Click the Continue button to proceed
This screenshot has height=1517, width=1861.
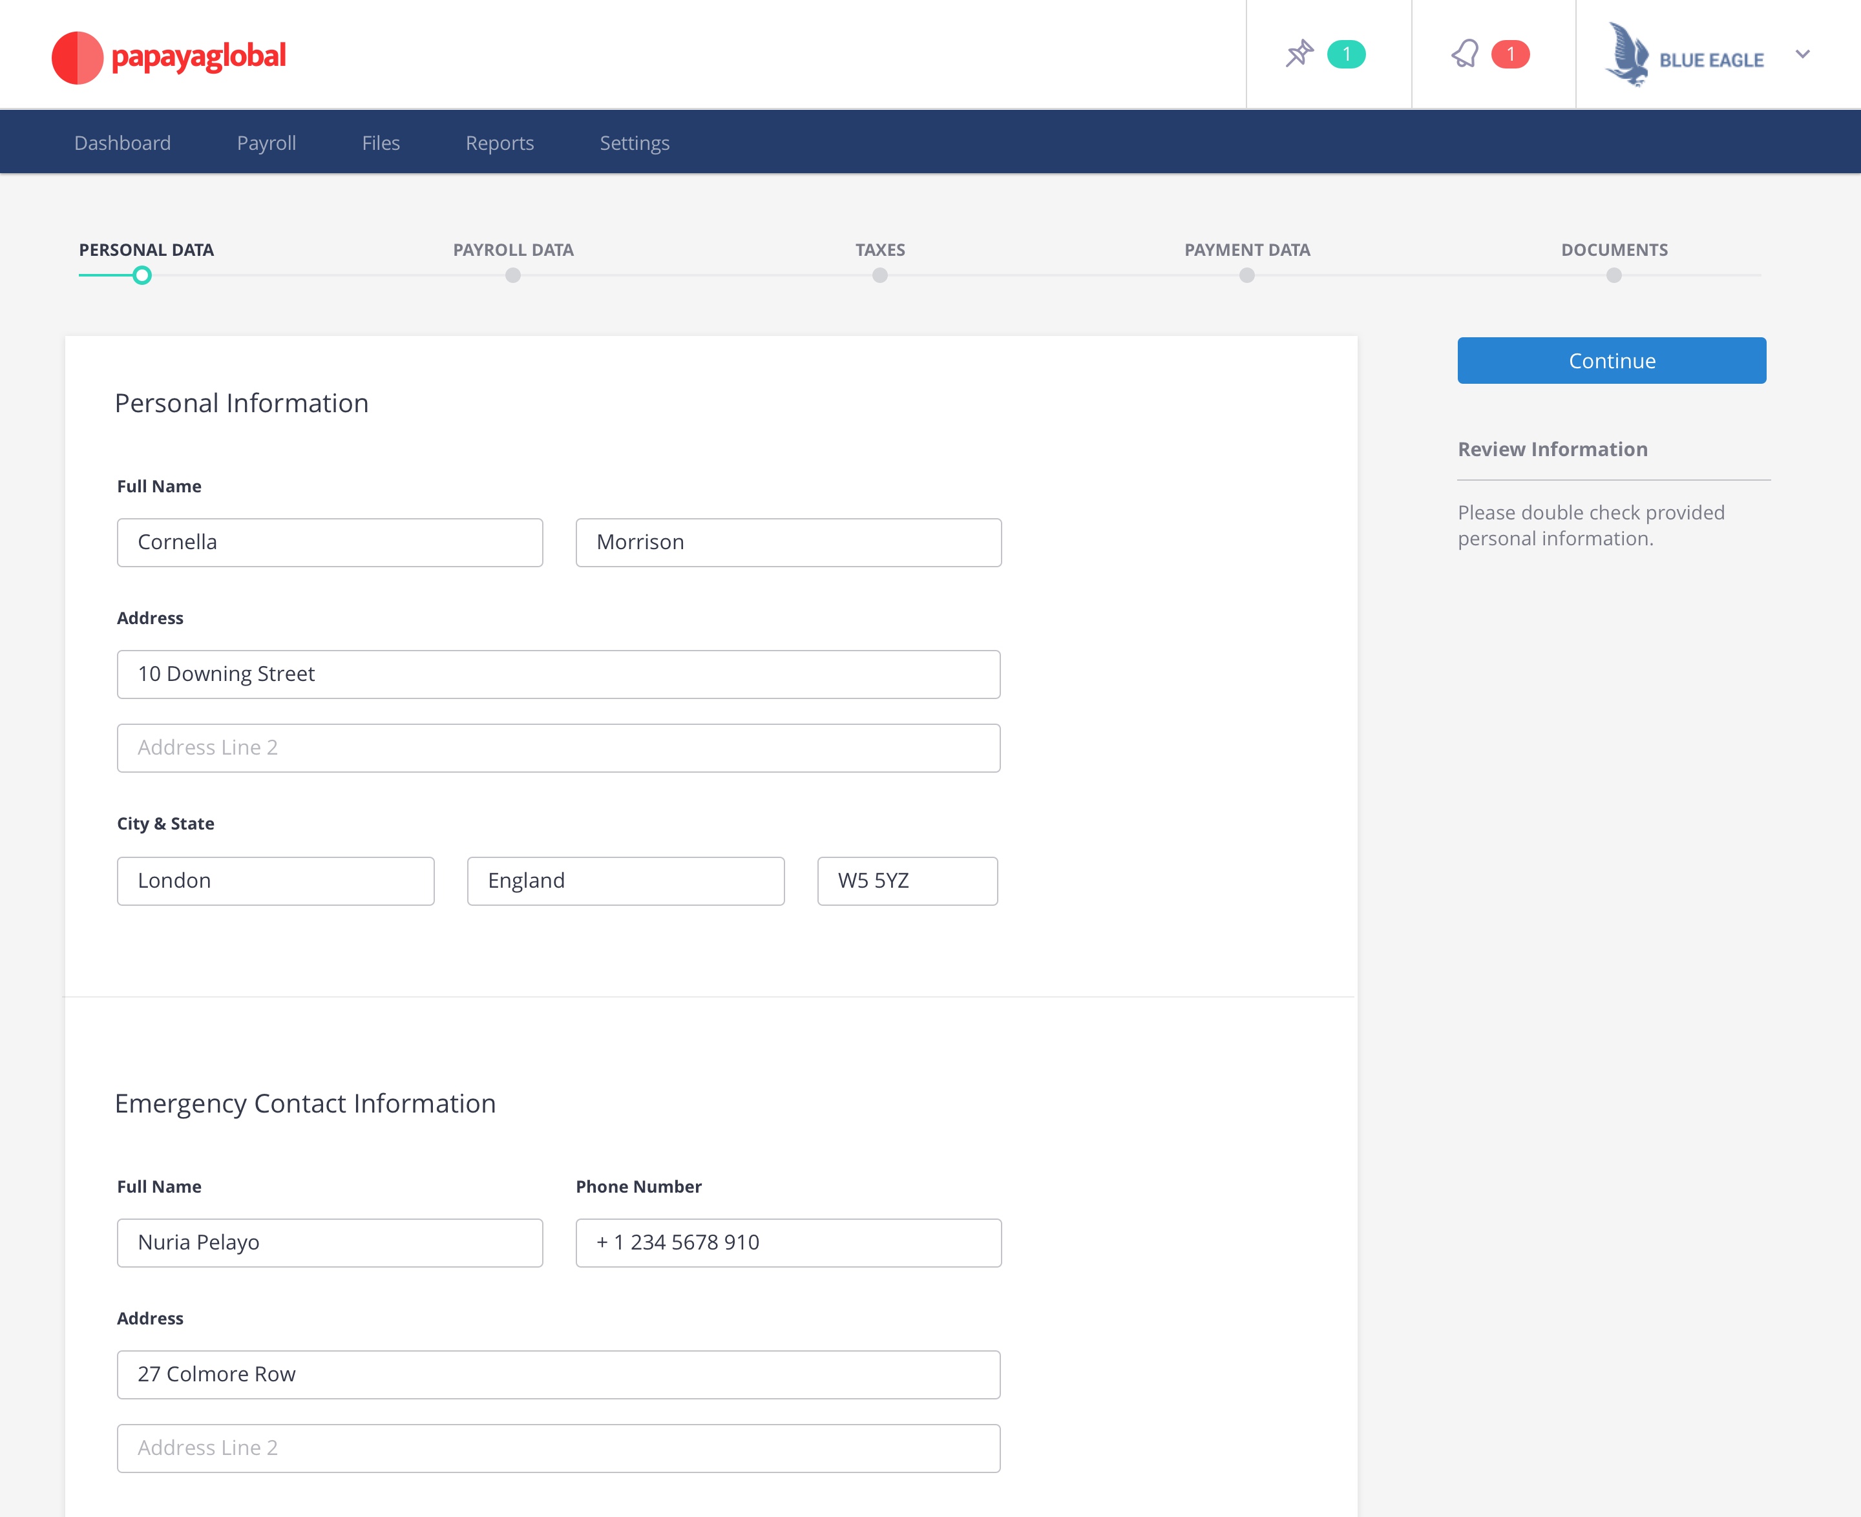tap(1612, 360)
